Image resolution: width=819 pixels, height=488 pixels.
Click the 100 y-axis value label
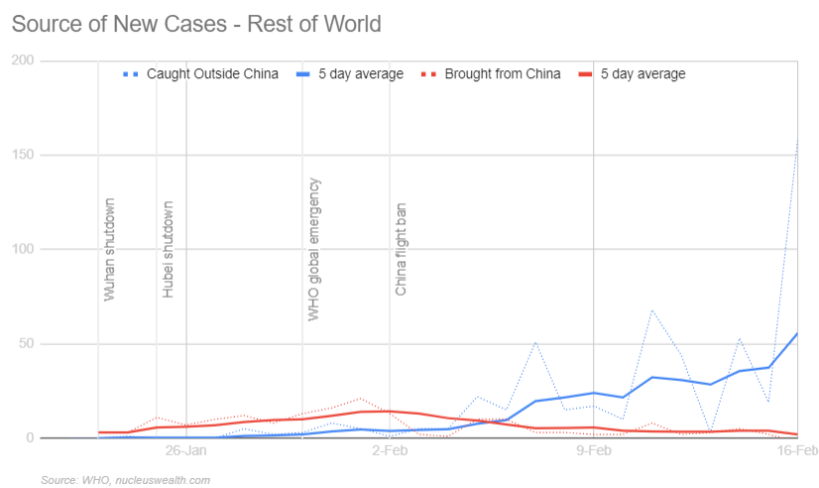[x=22, y=250]
